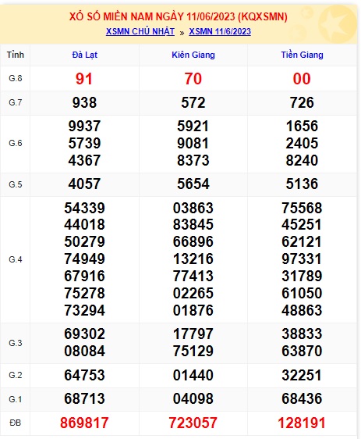Click Kiên Giang G.8 result 70

tap(193, 79)
